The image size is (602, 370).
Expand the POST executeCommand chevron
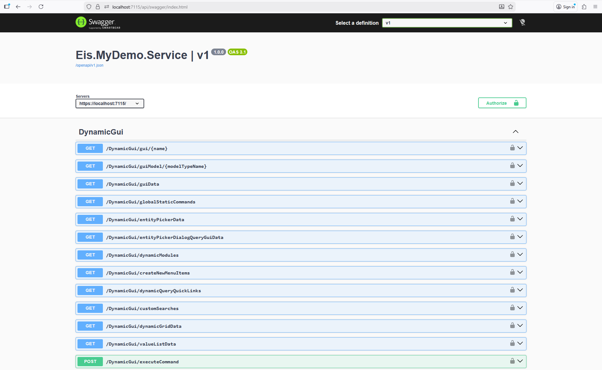coord(520,361)
